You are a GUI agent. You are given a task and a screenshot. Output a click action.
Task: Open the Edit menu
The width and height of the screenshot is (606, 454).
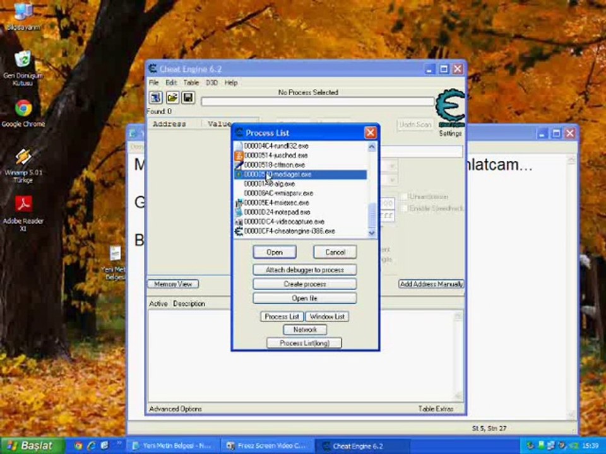[x=171, y=83]
